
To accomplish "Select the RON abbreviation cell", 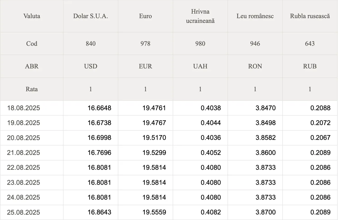I will (255, 66).
